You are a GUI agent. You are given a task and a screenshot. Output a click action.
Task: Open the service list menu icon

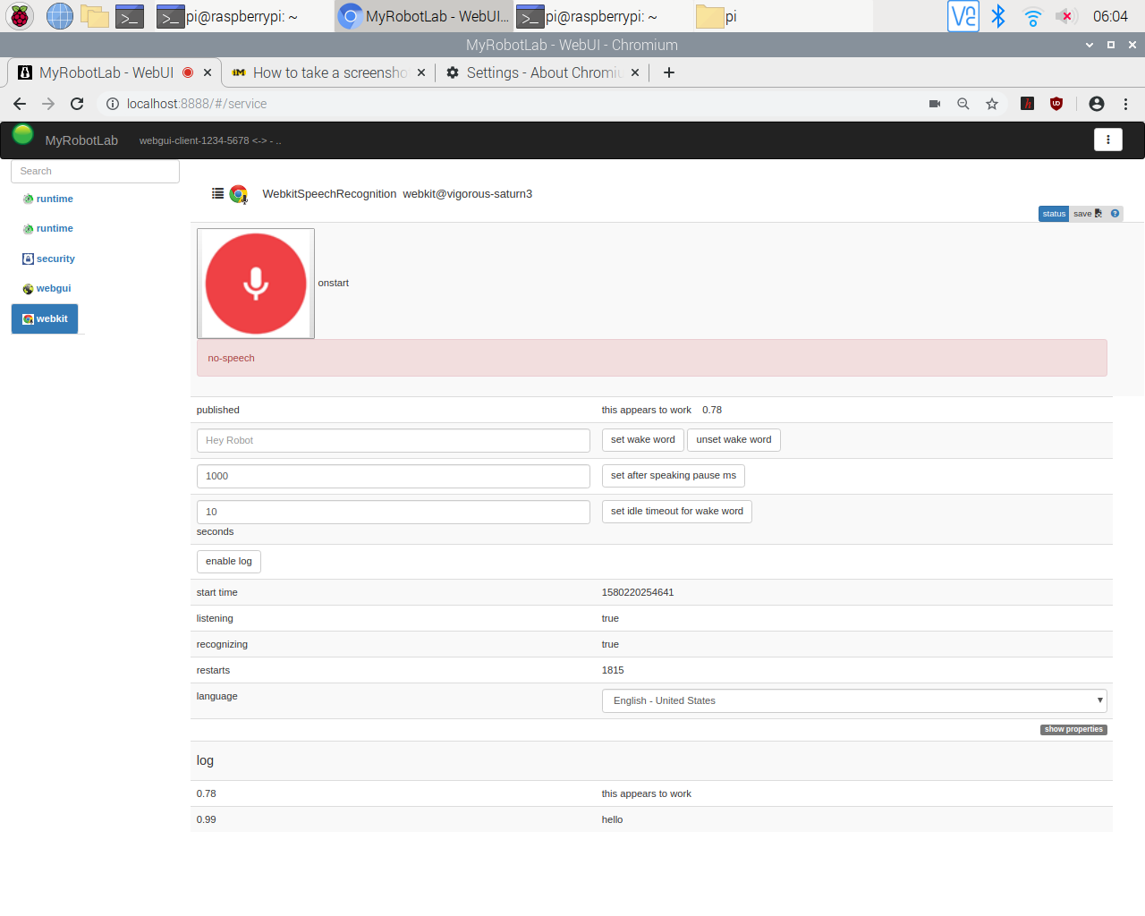(x=217, y=193)
